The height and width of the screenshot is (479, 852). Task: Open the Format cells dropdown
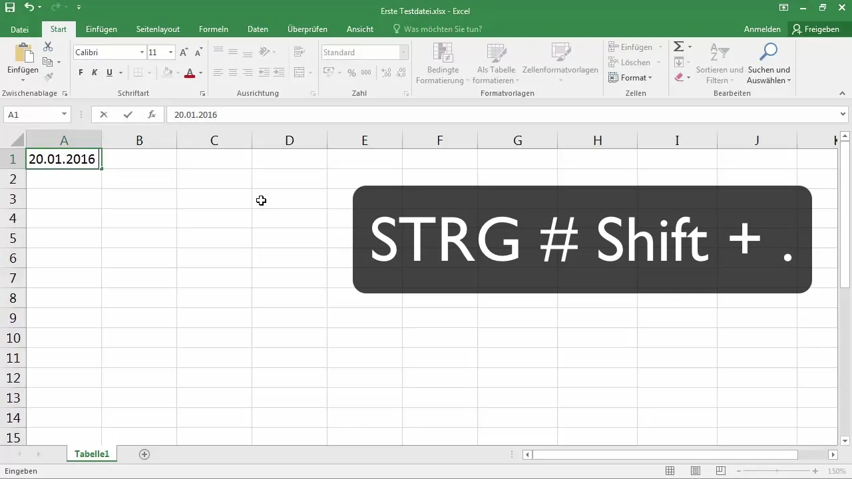[x=630, y=78]
